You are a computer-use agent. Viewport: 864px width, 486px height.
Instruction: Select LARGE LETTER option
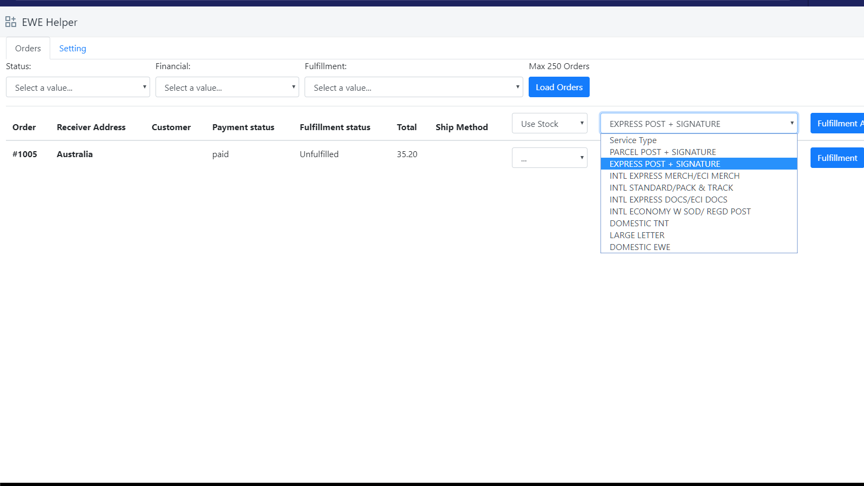point(699,235)
